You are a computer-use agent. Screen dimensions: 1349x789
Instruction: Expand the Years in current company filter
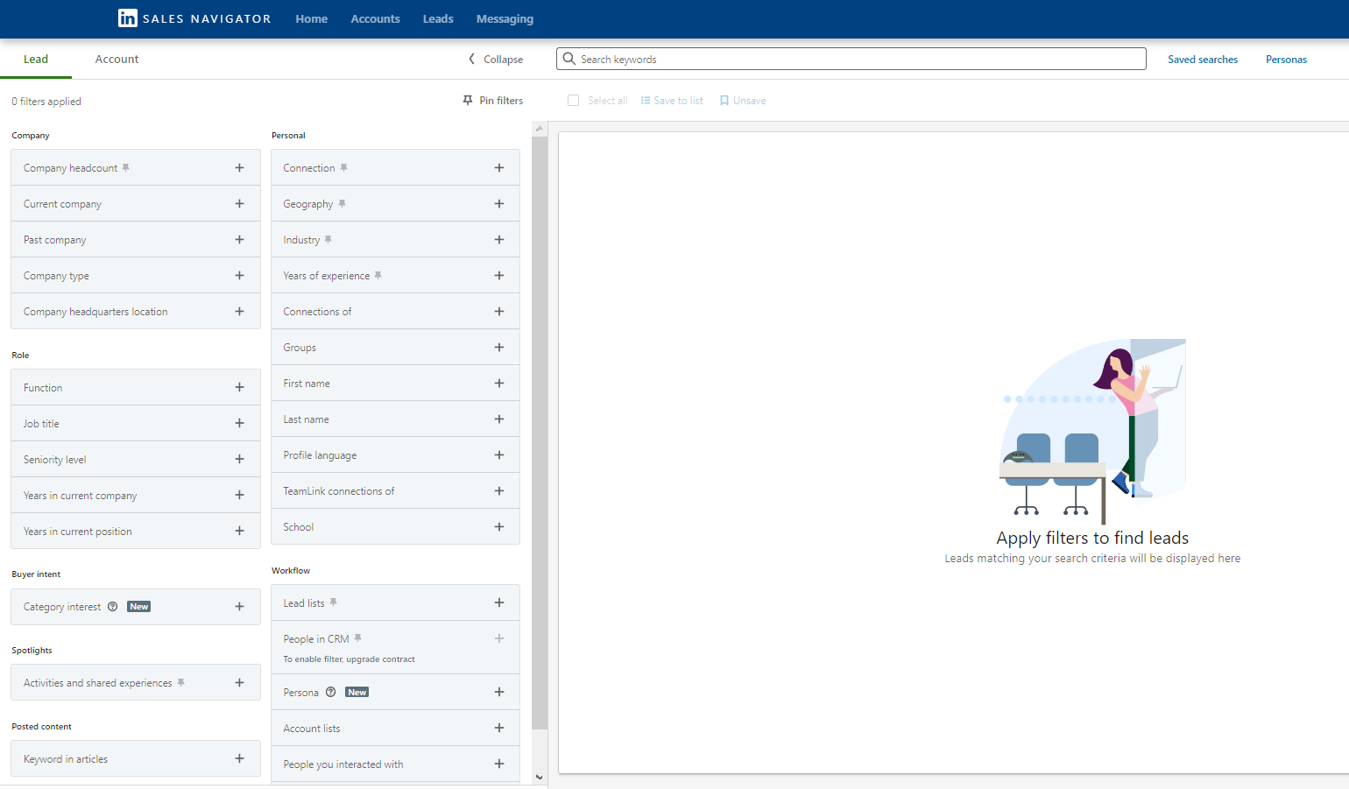pyautogui.click(x=136, y=495)
